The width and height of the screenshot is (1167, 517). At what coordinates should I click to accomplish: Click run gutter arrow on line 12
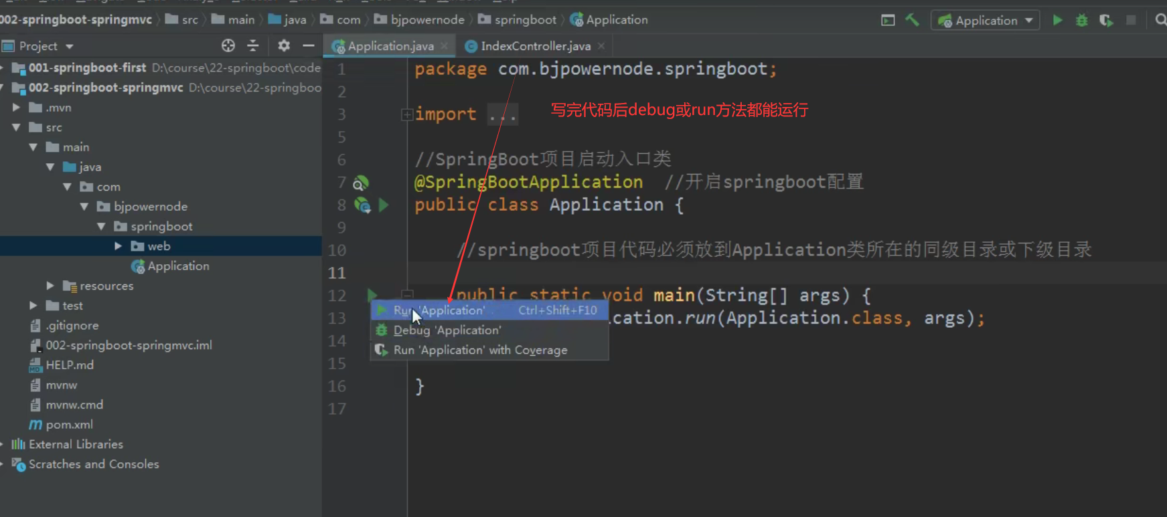click(x=372, y=295)
